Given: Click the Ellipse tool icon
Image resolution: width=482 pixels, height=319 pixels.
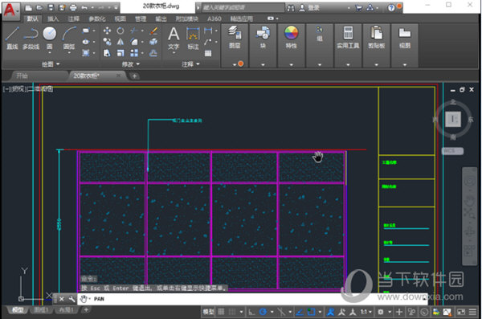Looking at the screenshot, I should [x=86, y=42].
